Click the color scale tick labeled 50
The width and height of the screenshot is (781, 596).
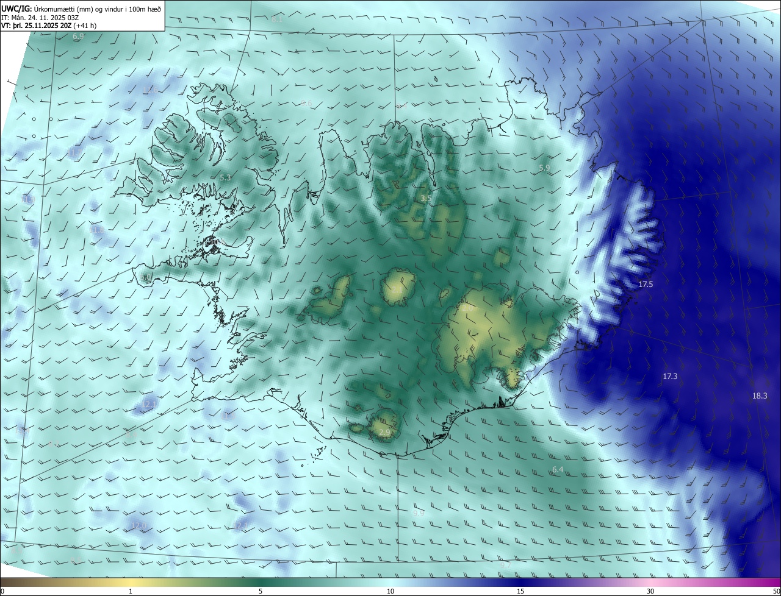[x=776, y=591]
